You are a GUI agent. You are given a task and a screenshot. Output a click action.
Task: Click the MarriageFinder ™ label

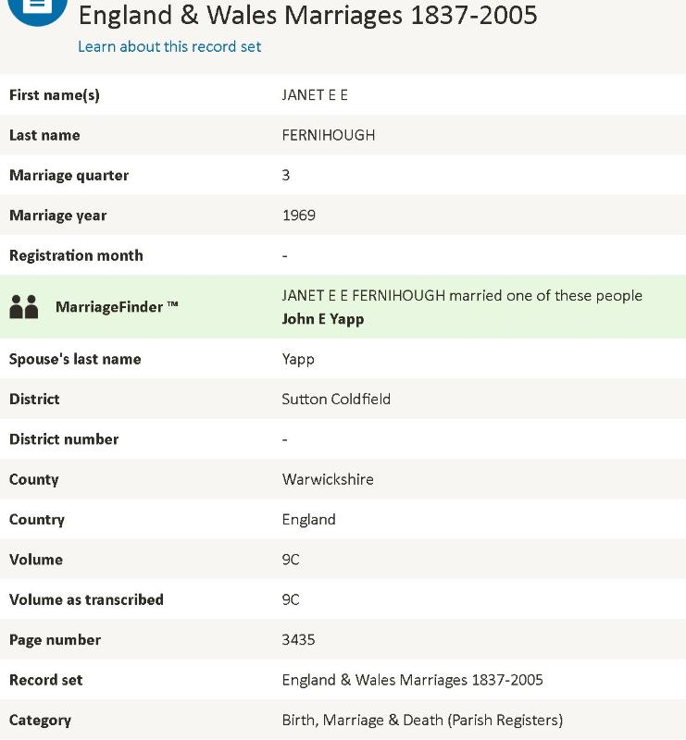117,307
